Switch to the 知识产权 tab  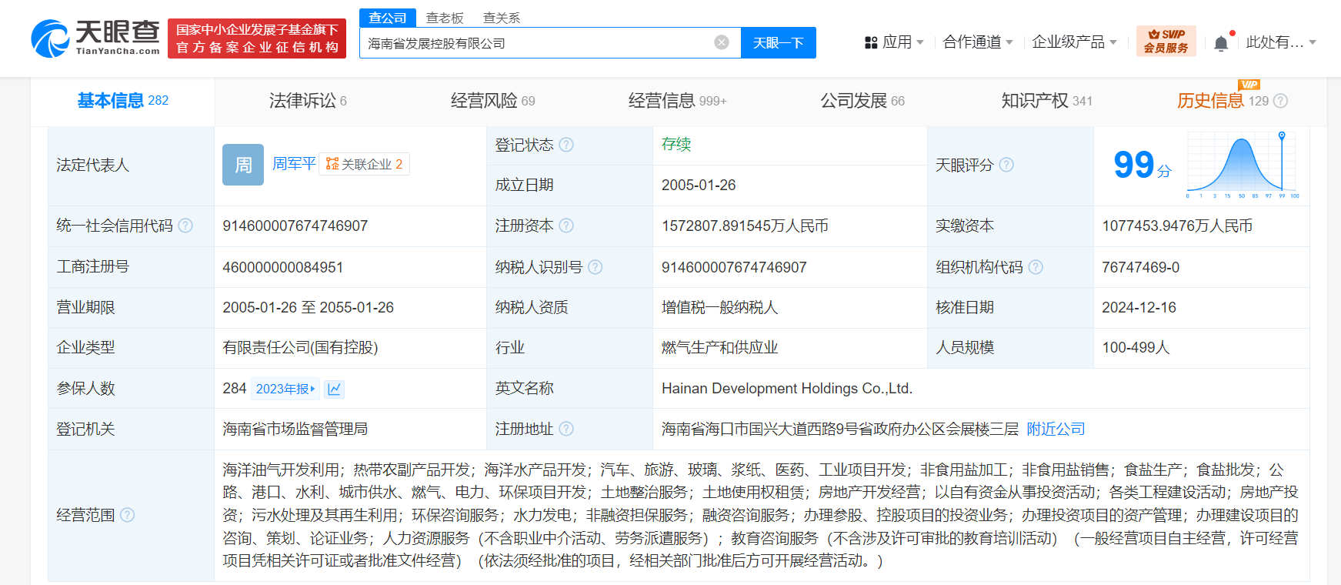point(1046,101)
